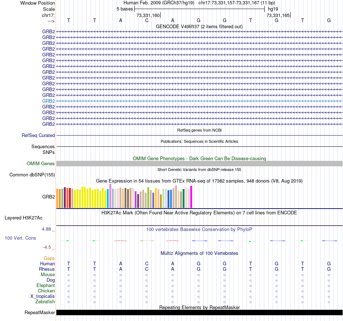343x321 pixels.
Task: Click the Window Position label
Action: (x=38, y=3)
